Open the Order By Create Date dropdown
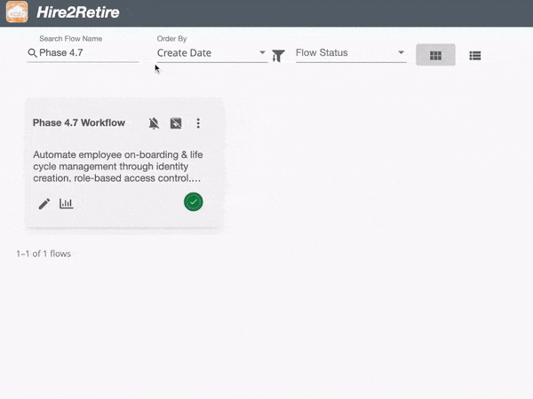 point(211,53)
